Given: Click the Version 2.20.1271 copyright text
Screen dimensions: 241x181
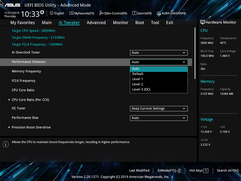Looking at the screenshot, I should [120, 177].
